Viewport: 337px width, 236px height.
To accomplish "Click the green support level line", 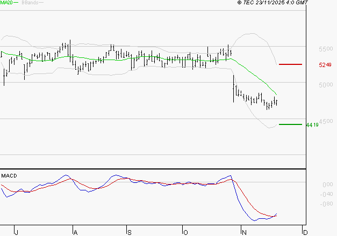I will pos(290,124).
